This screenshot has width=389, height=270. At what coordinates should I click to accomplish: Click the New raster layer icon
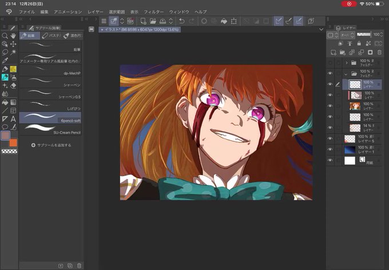click(x=334, y=53)
